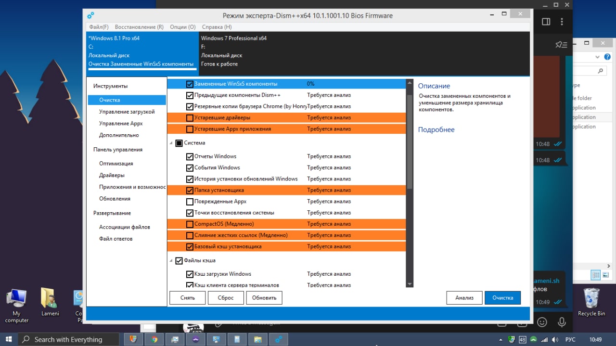
Task: Click the Снять button
Action: pos(188,298)
